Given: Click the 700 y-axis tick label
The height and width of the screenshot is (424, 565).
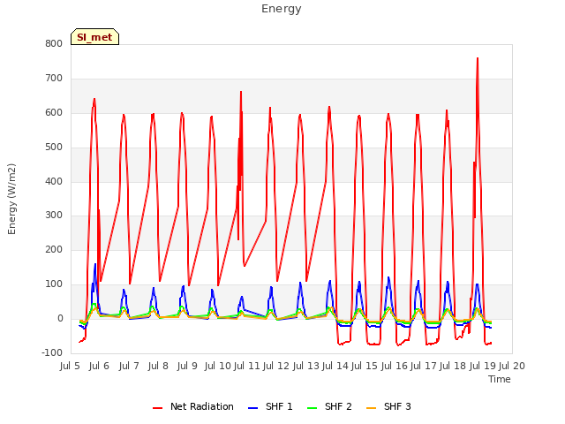Looking at the screenshot, I should point(54,79).
